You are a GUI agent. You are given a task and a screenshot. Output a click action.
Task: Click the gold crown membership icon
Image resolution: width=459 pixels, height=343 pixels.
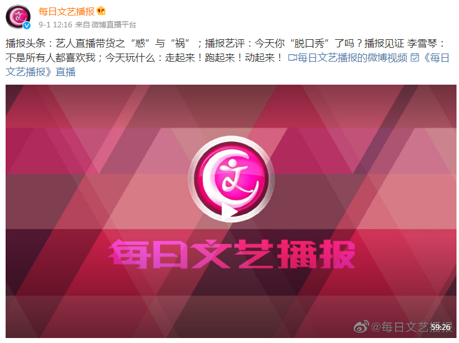tap(102, 11)
